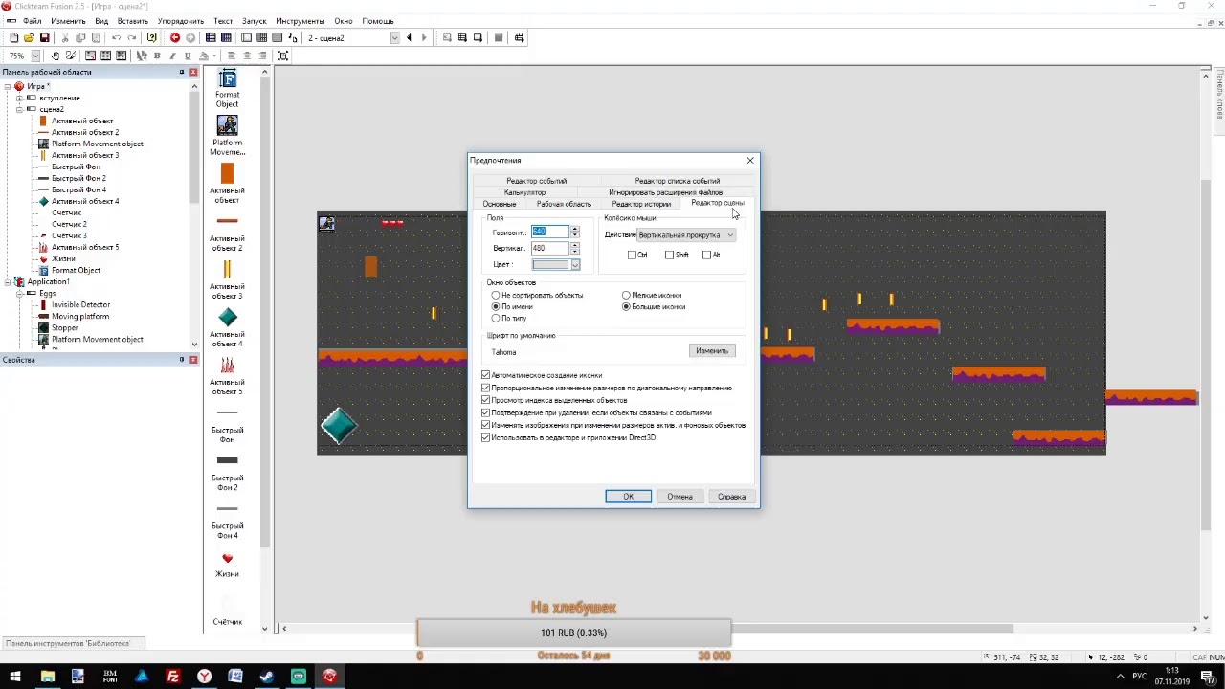This screenshot has height=689, width=1225.
Task: Switch to the Редактор событий tab
Action: 536,181
